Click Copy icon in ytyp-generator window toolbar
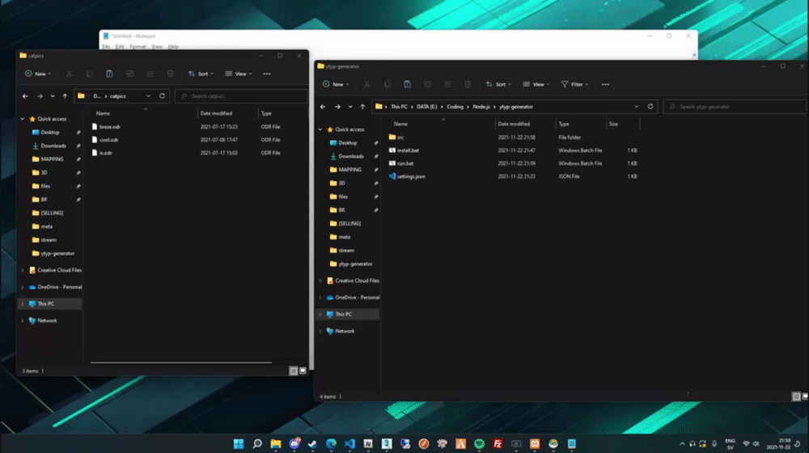809x453 pixels. (387, 84)
